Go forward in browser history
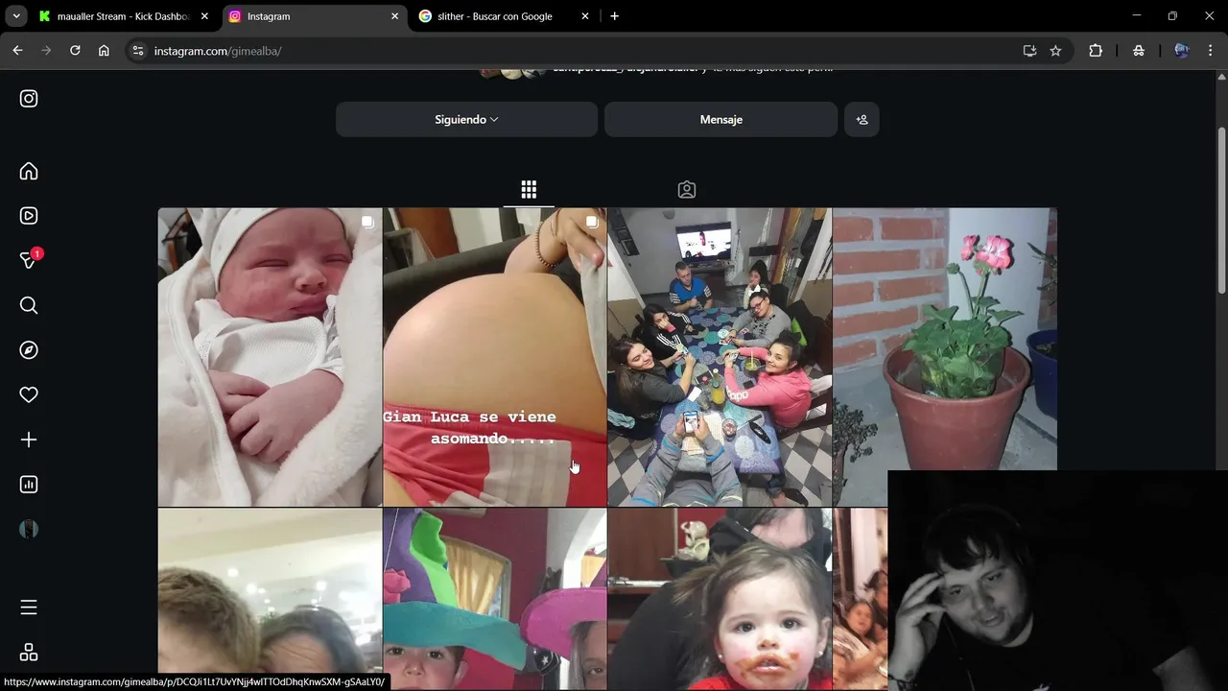This screenshot has width=1228, height=691. coord(46,51)
